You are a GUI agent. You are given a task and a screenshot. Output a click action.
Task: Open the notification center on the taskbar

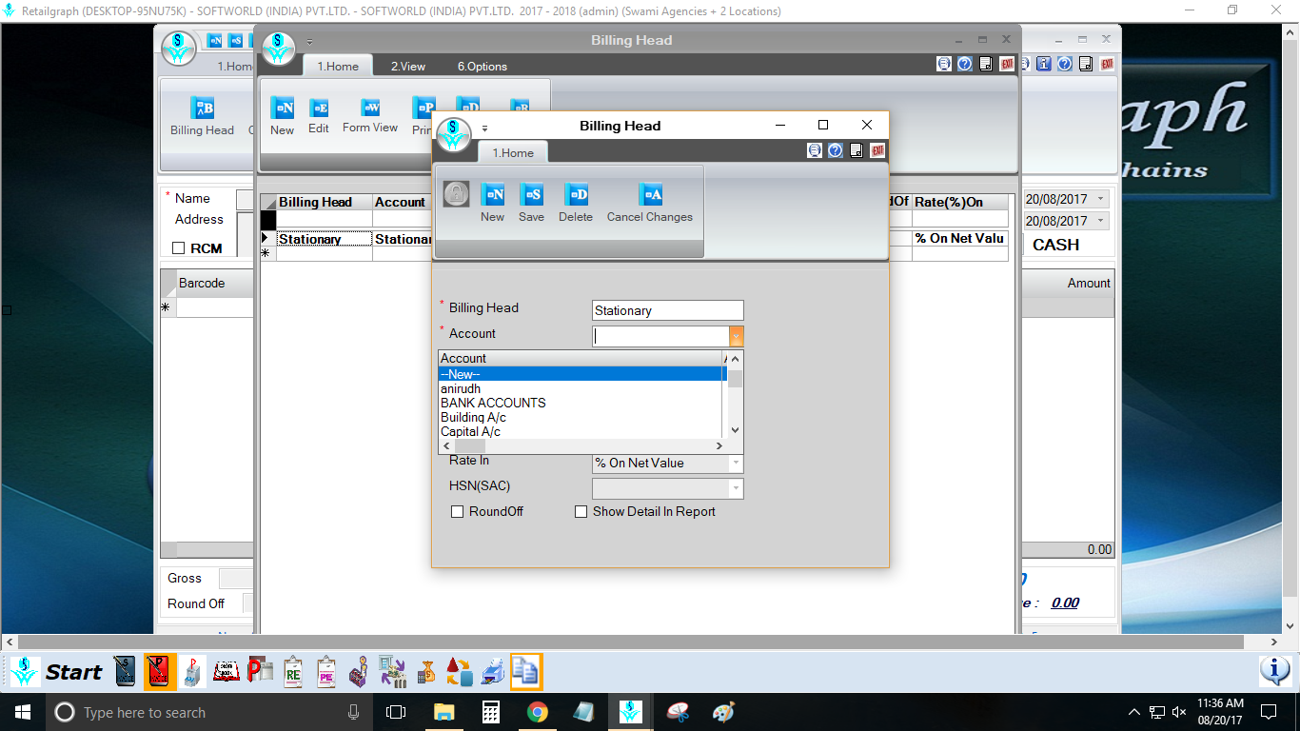(1268, 712)
